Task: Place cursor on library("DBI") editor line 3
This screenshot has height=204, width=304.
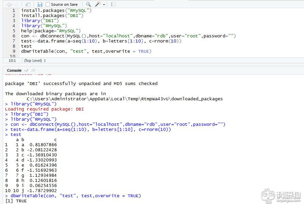Action: tap(40, 21)
